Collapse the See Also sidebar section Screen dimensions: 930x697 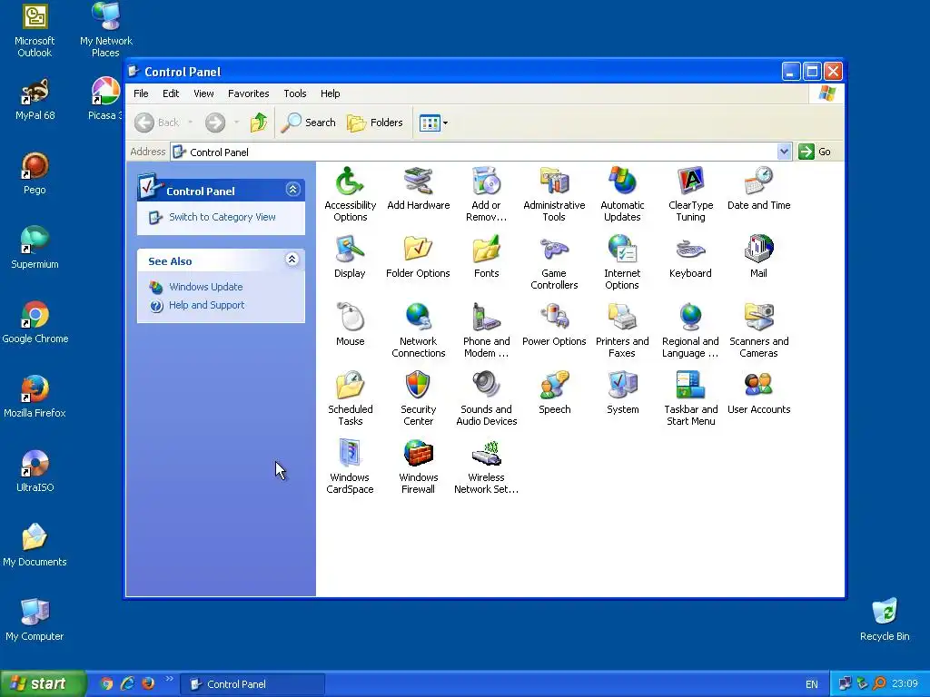292,260
